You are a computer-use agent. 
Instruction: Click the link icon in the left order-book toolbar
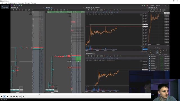click(x=13, y=10)
